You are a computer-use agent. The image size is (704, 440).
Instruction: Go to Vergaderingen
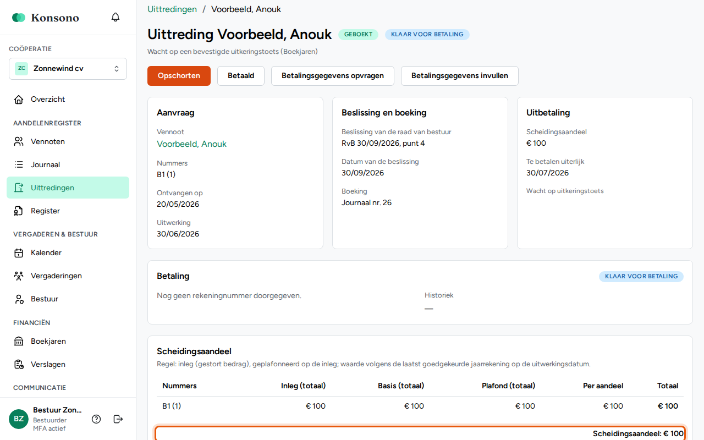coord(68,276)
